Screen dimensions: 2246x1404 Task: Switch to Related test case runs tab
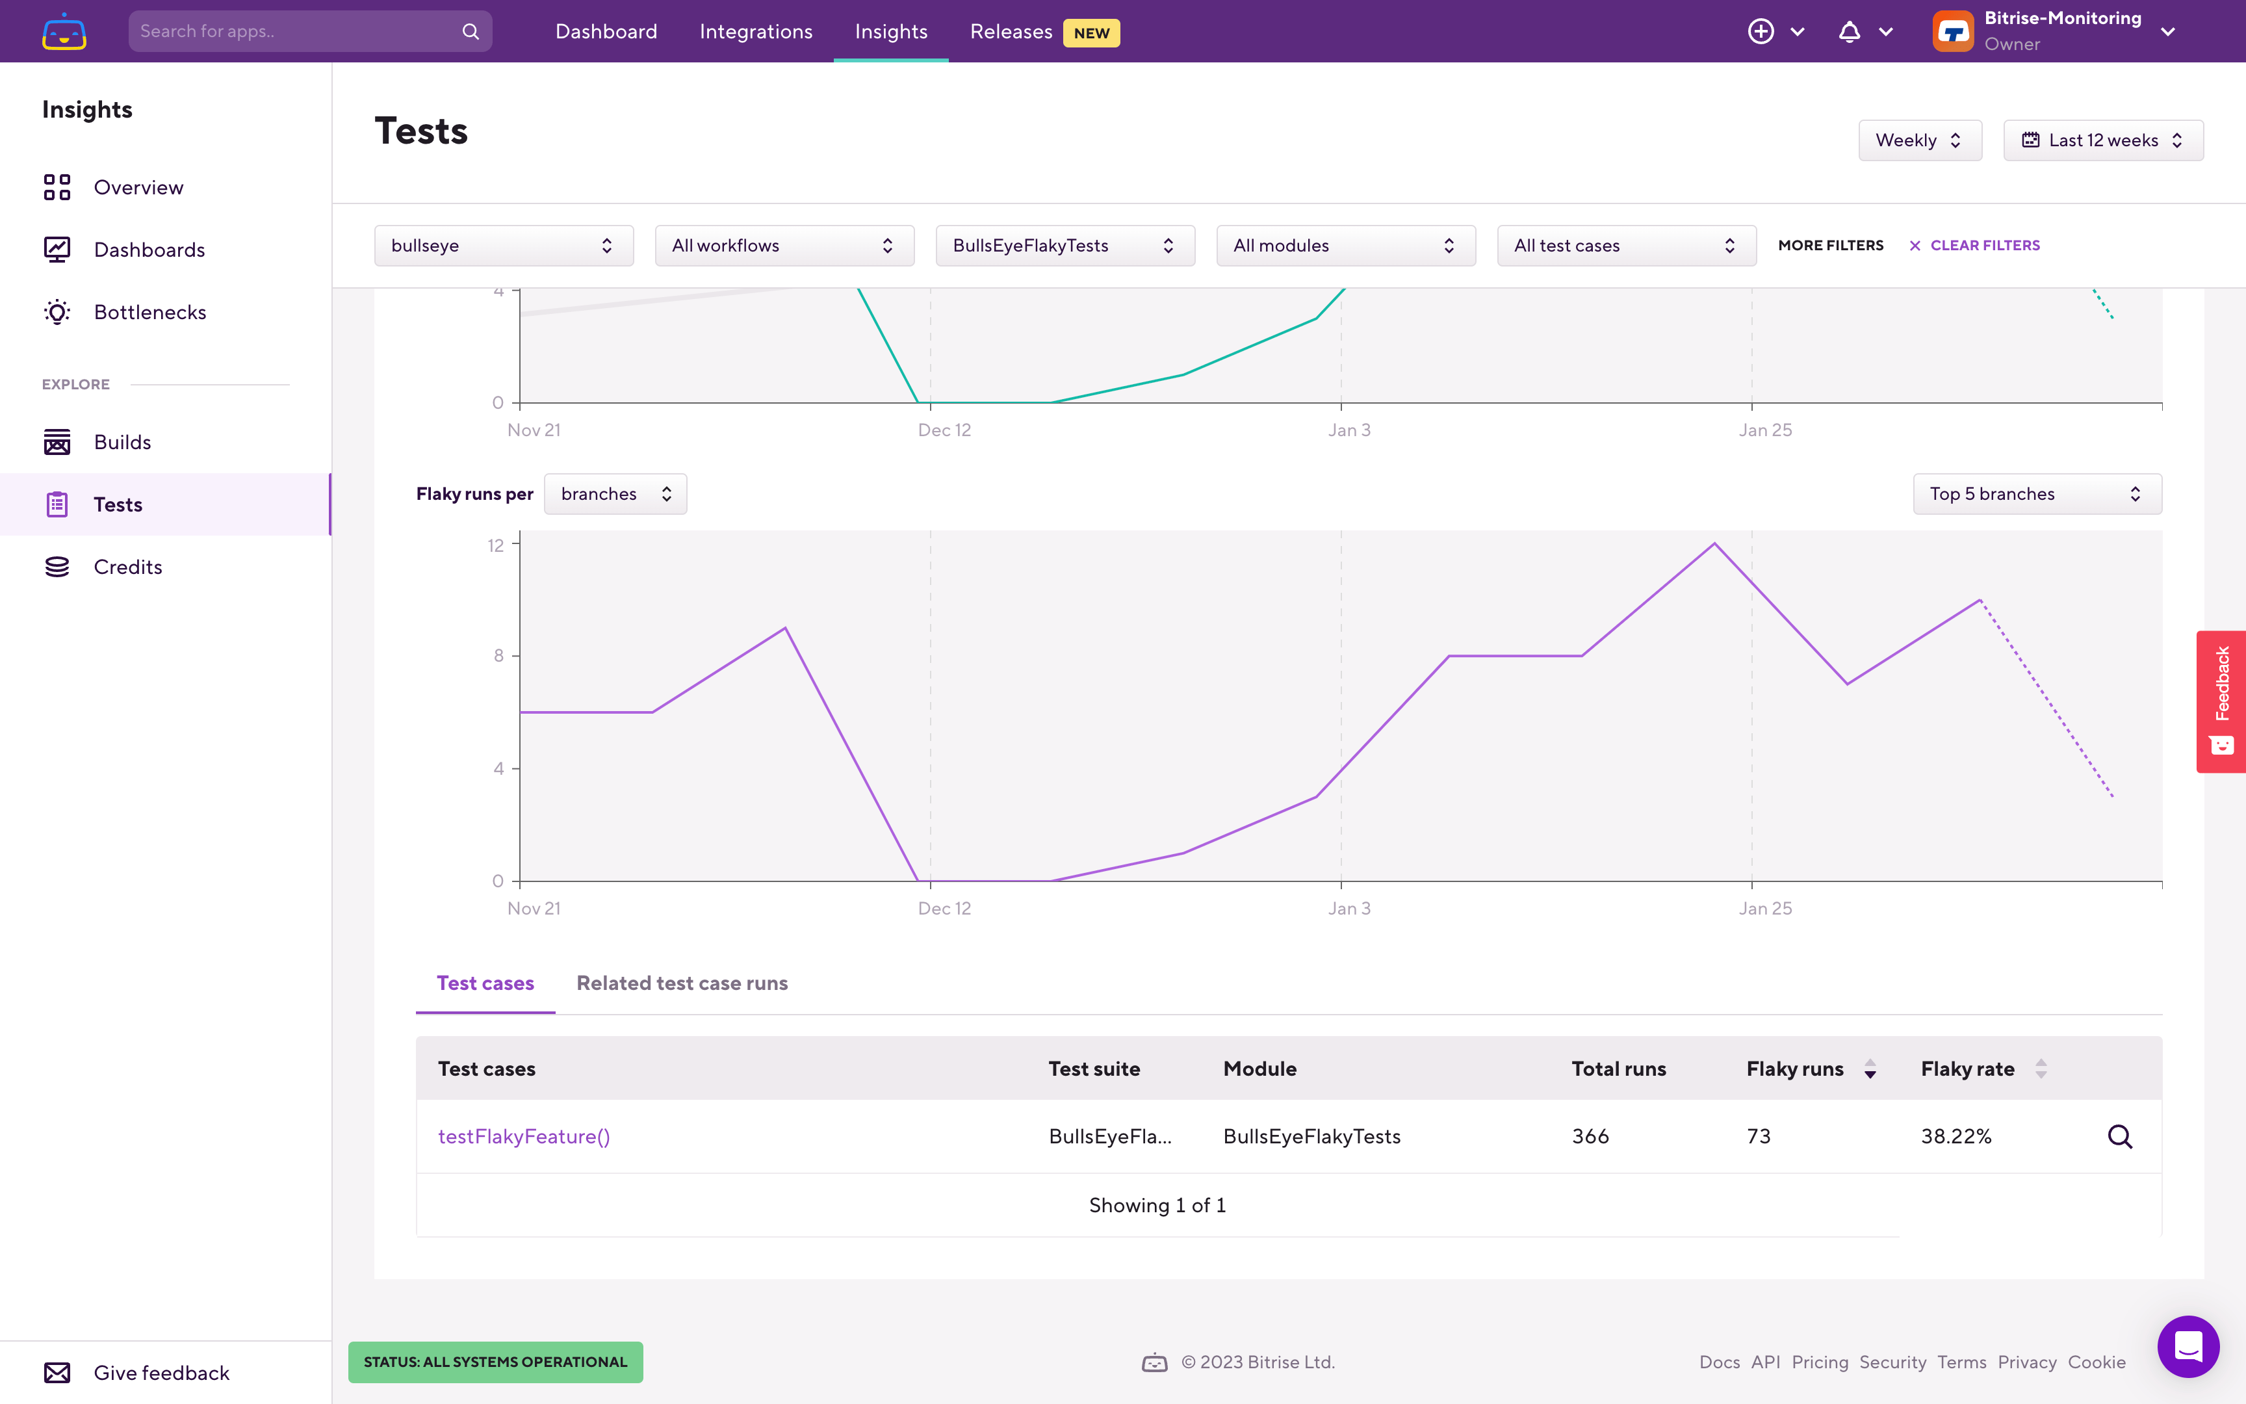(x=681, y=983)
